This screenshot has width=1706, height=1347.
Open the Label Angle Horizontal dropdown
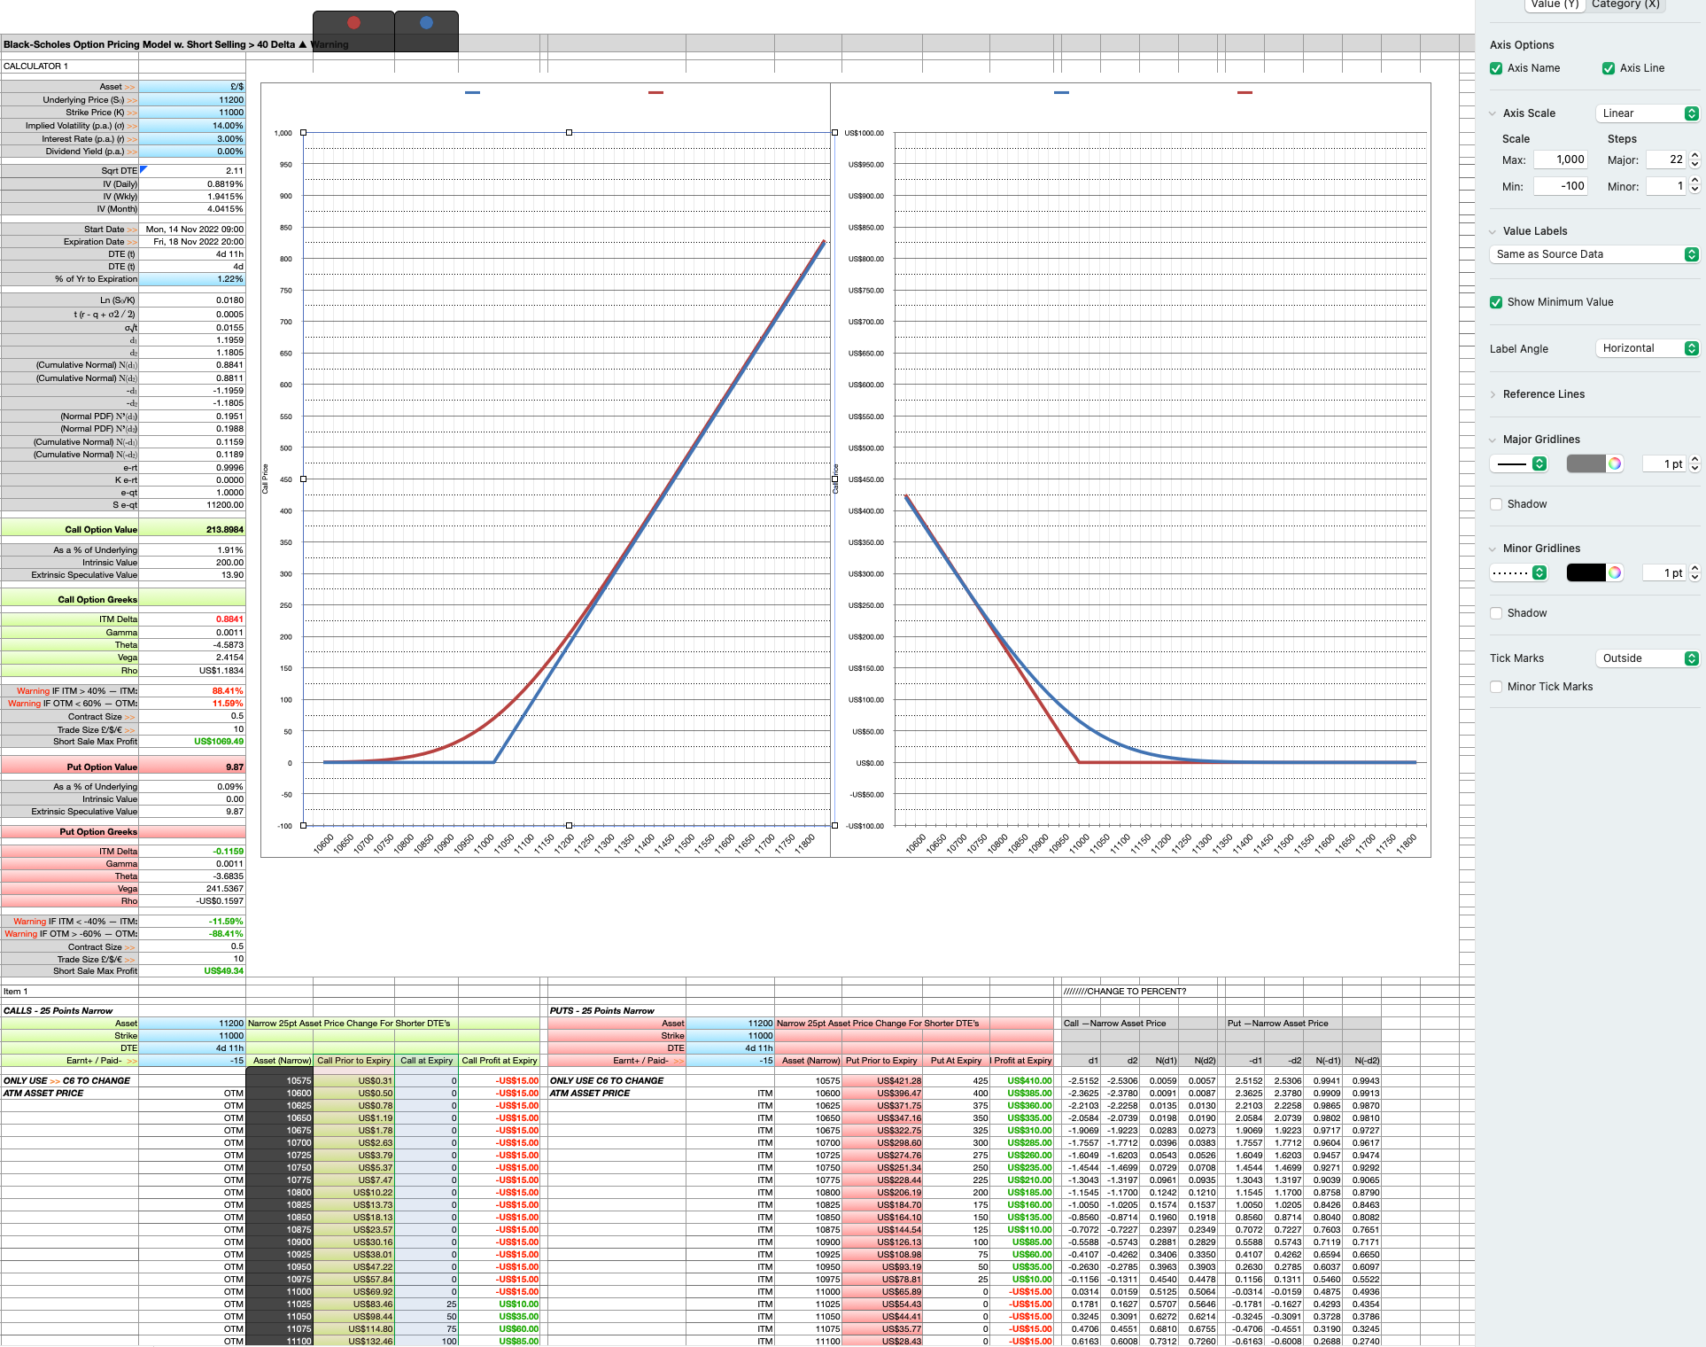pyautogui.click(x=1648, y=348)
